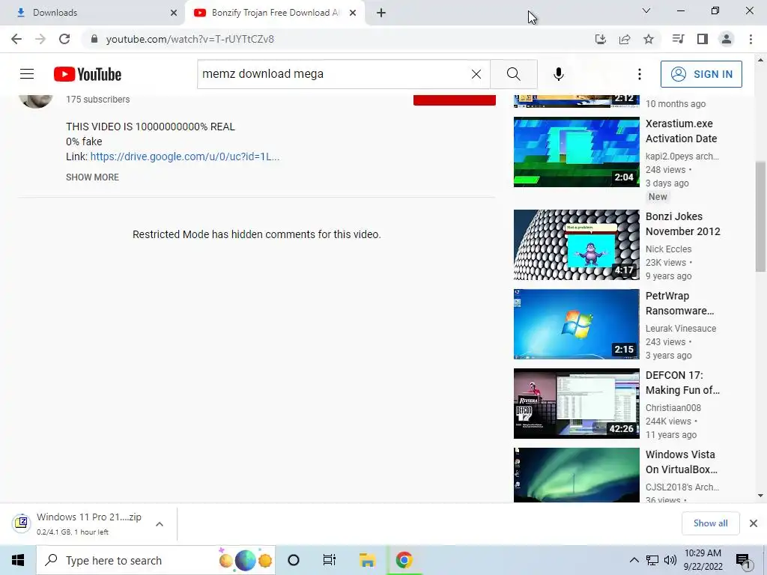Go forward with the browser arrow
The height and width of the screenshot is (575, 767).
click(40, 39)
